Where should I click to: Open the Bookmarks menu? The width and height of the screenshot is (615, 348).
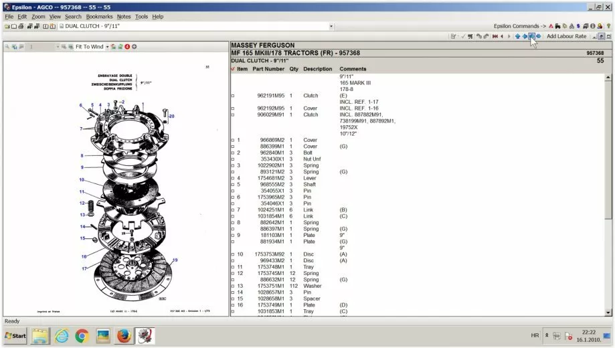tap(99, 17)
